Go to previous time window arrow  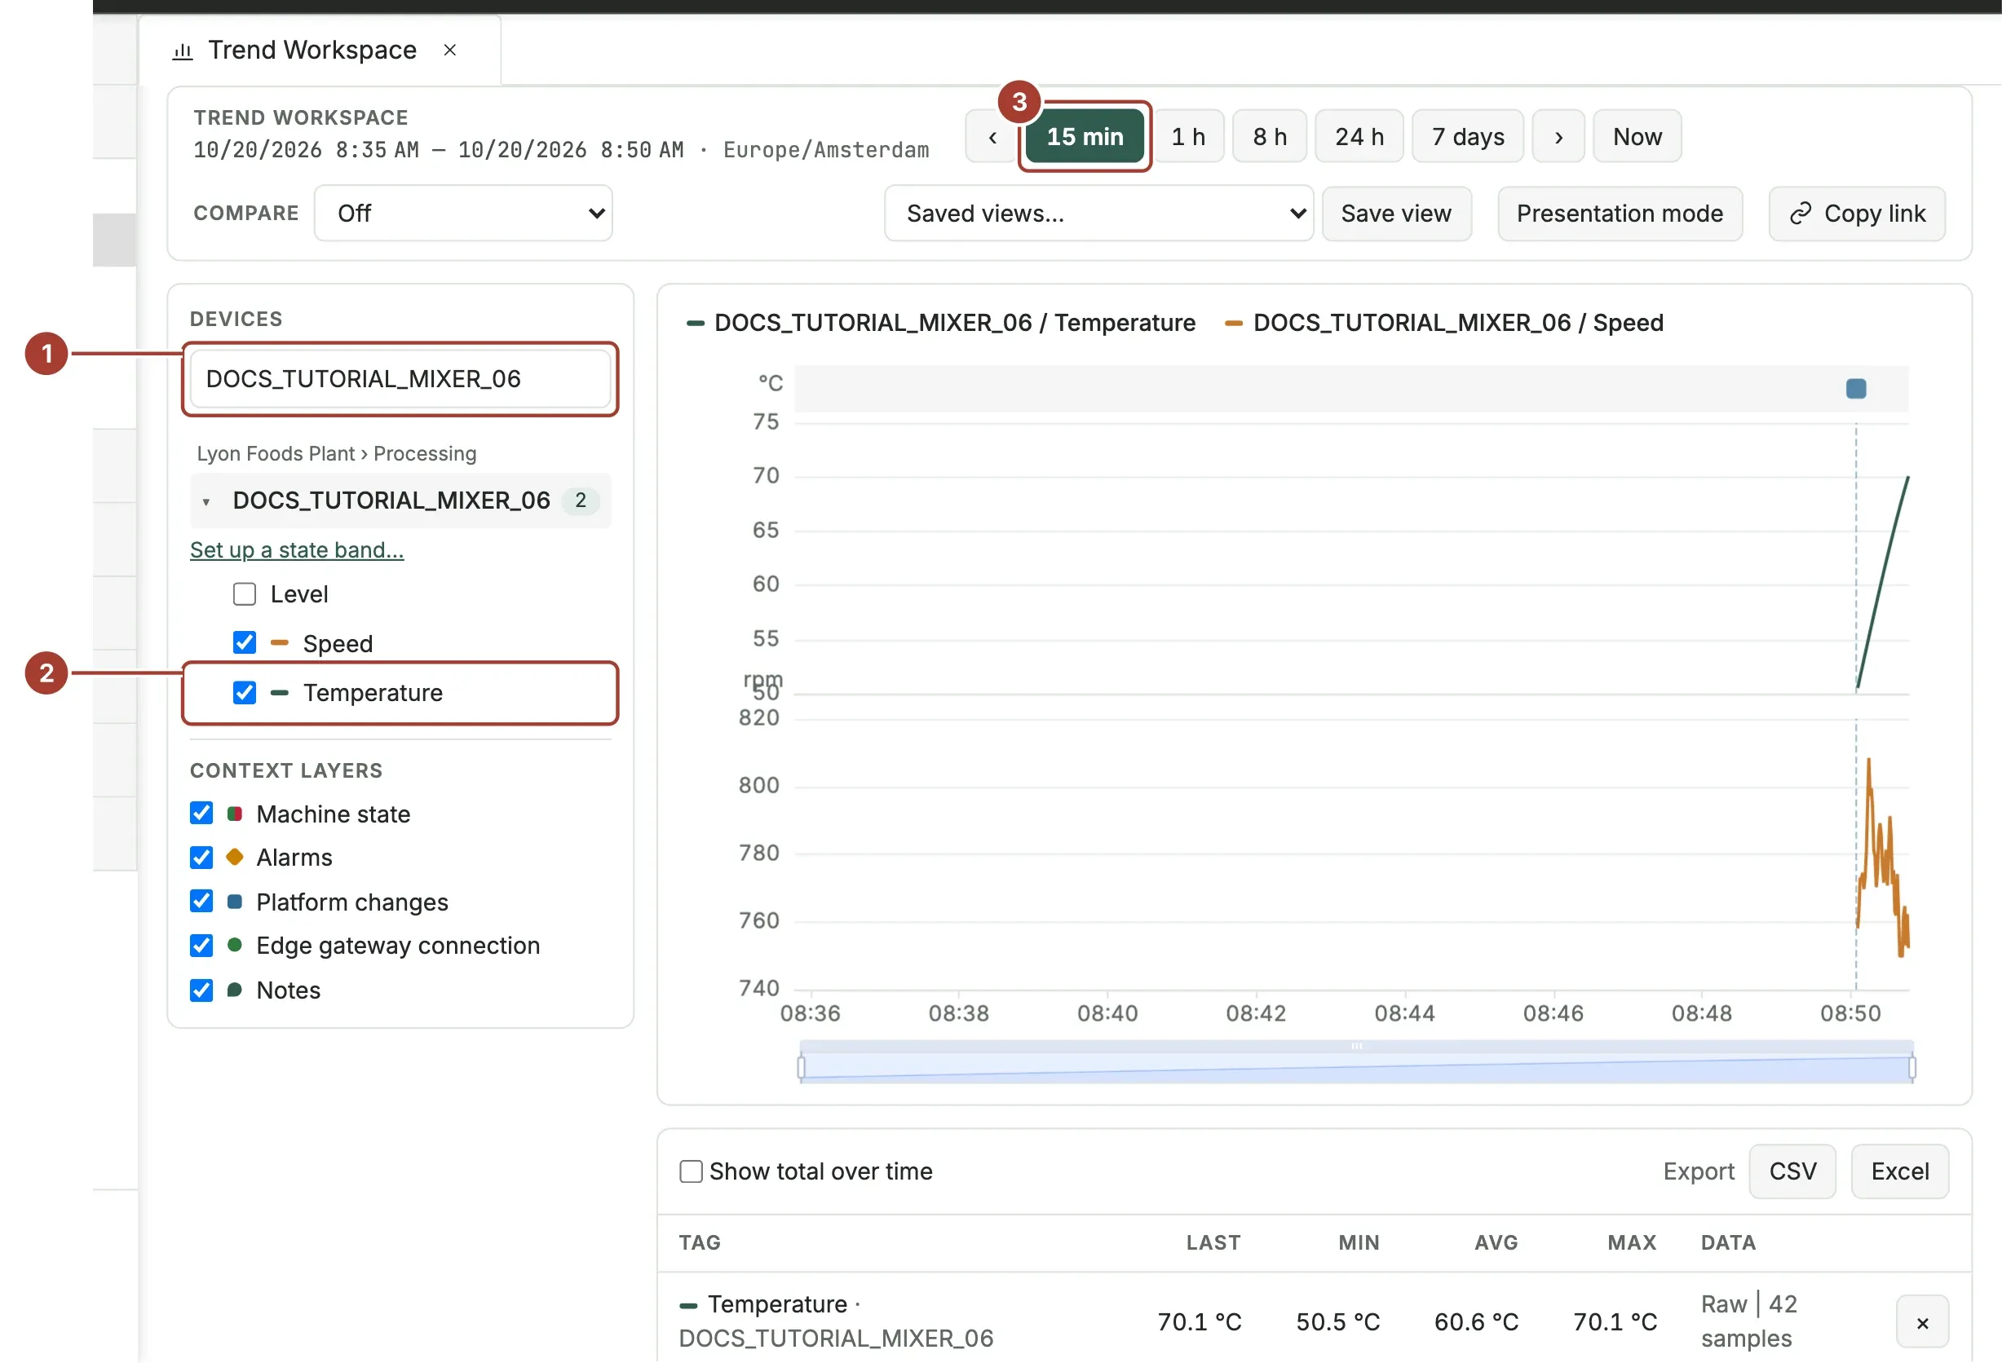(992, 136)
